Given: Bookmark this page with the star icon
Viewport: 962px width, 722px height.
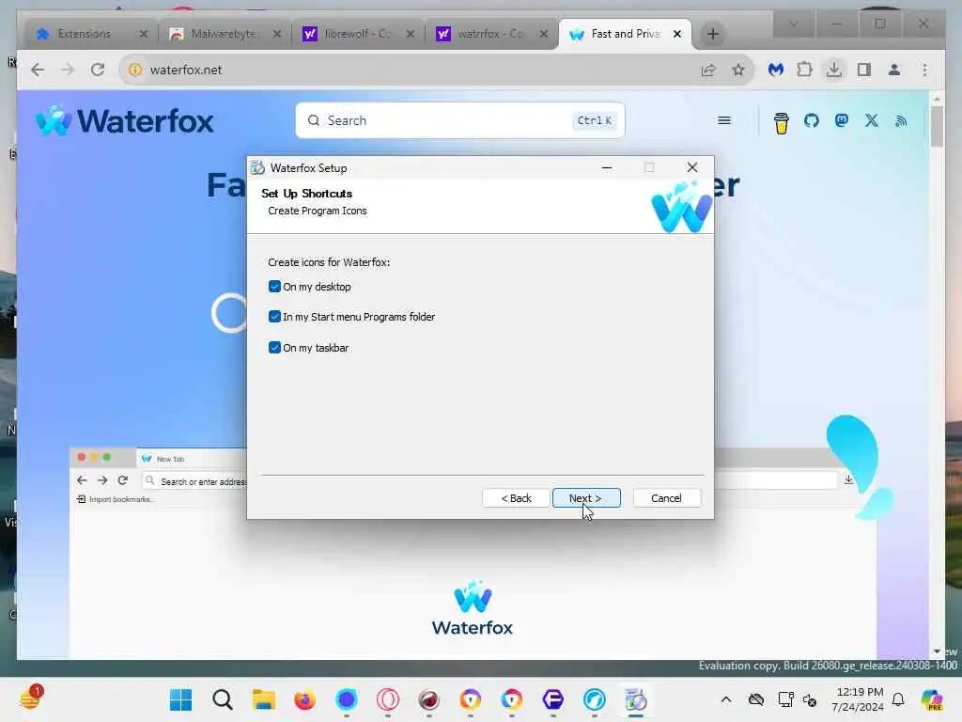Looking at the screenshot, I should tap(738, 70).
